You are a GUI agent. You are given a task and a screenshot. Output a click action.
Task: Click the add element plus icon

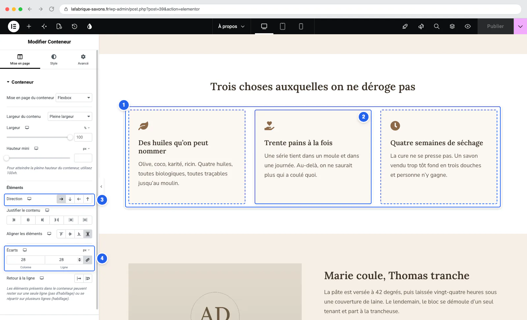[29, 26]
